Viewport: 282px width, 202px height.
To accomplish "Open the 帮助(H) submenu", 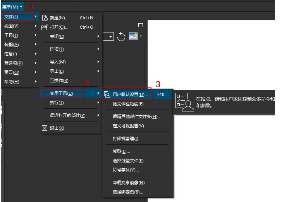I will (x=20, y=82).
